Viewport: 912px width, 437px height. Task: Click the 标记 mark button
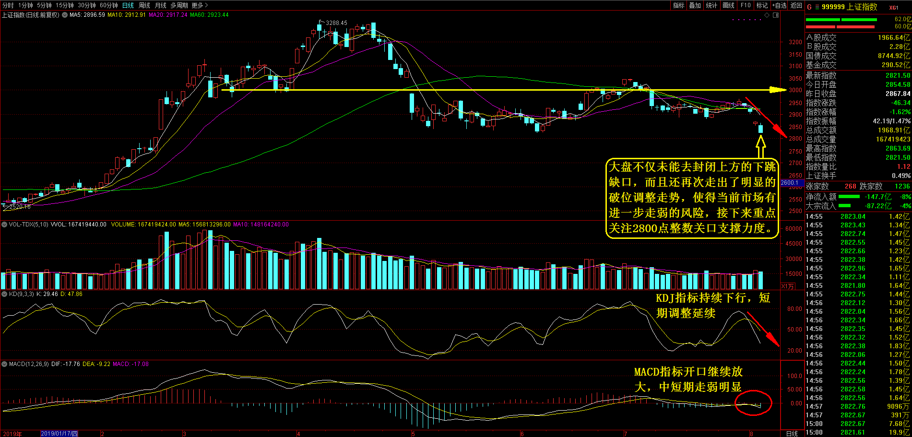pos(762,5)
